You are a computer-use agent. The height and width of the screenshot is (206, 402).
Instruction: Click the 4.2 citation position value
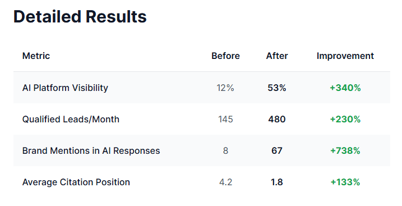click(x=225, y=182)
